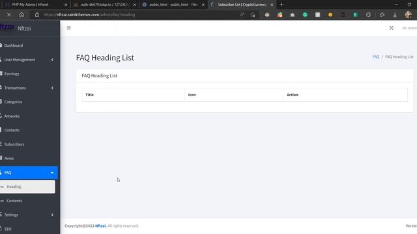Collapse the FAQ menu chevron
The width and height of the screenshot is (417, 234).
[x=52, y=173]
